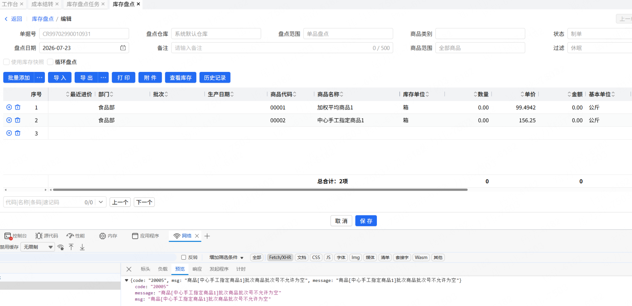
Task: Add a row after row 1
Action: pos(9,107)
